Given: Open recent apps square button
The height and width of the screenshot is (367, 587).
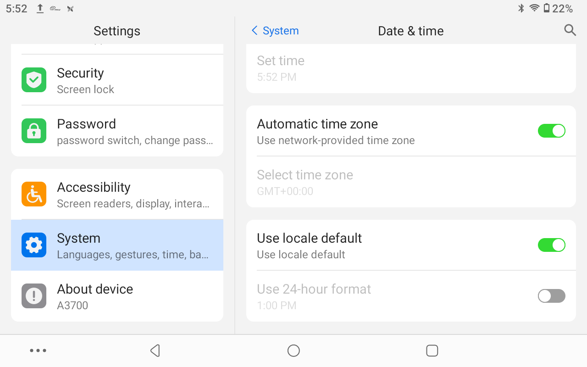Looking at the screenshot, I should pyautogui.click(x=432, y=351).
